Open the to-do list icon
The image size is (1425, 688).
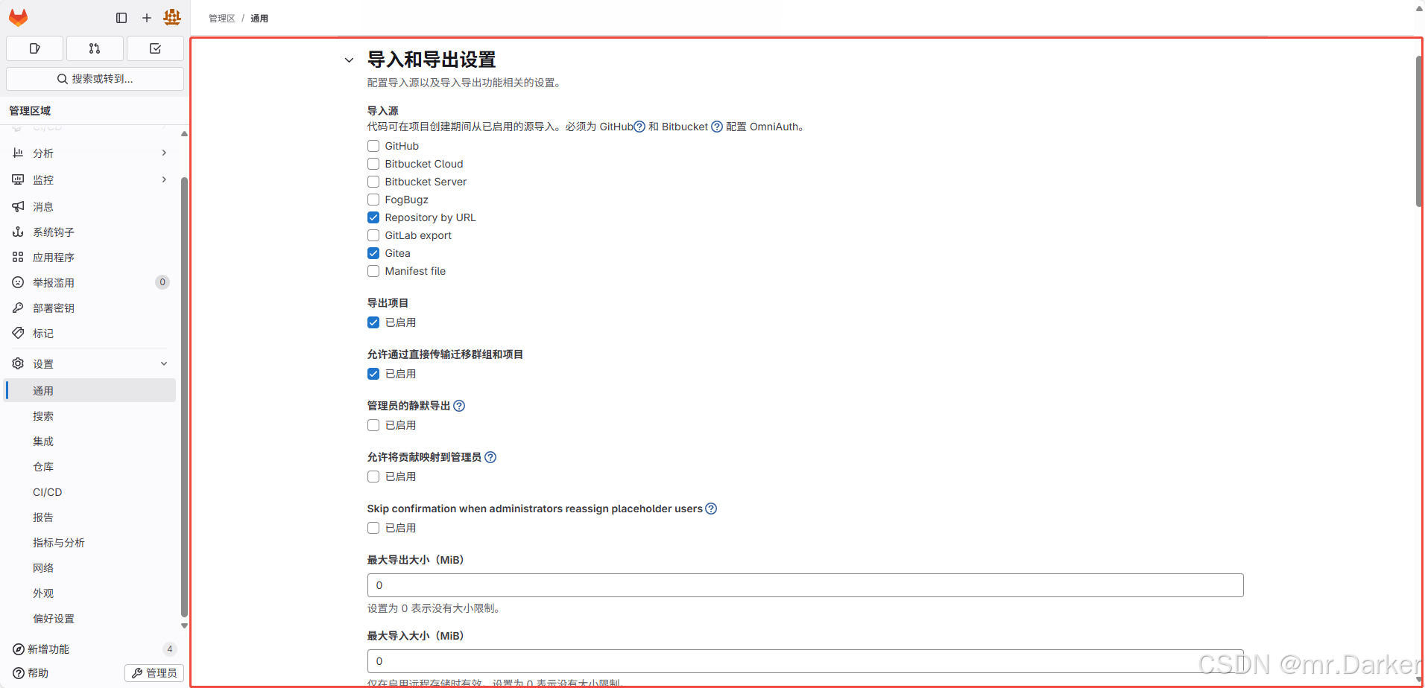click(x=155, y=48)
